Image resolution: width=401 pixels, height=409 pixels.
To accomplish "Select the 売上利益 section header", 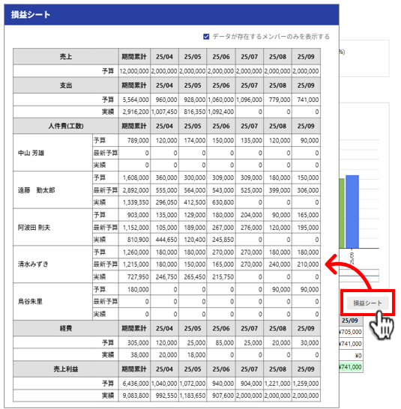I will tap(65, 369).
